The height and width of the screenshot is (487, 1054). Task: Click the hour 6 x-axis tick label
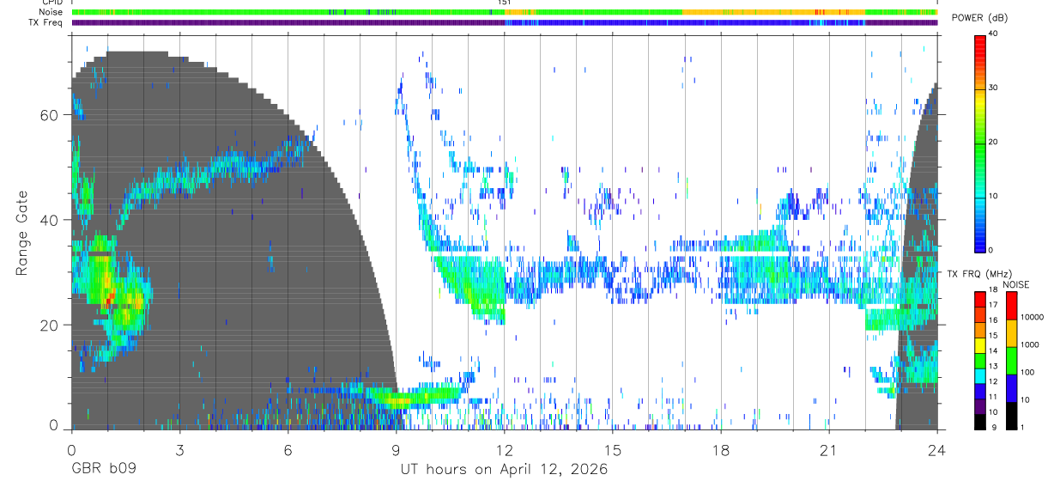coord(288,450)
